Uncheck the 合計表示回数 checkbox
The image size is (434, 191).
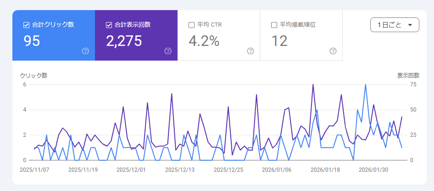[x=109, y=25]
